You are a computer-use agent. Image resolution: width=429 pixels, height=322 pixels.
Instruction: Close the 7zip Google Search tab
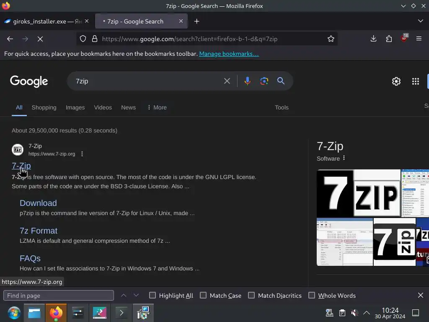pyautogui.click(x=181, y=21)
